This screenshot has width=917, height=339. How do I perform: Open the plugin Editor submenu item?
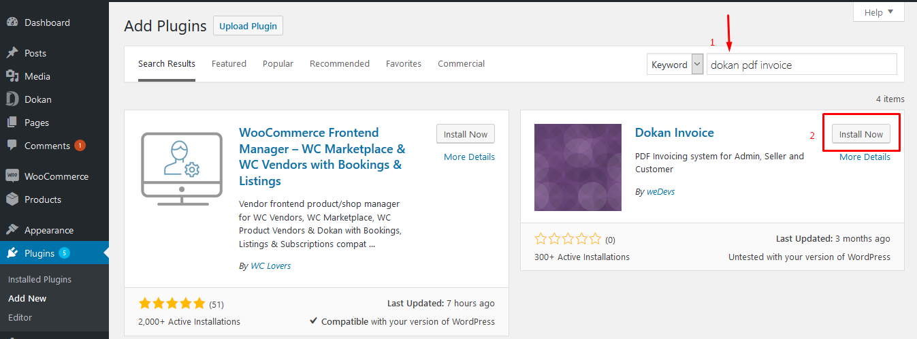coord(20,317)
